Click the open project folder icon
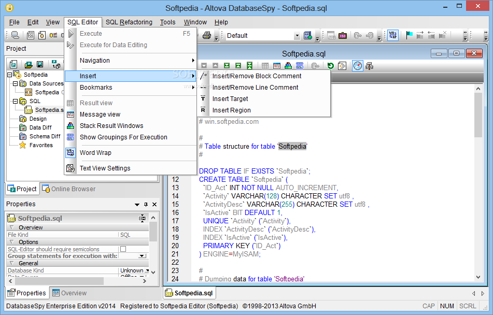Screen dimensions: 493x315 pyautogui.click(x=29, y=64)
